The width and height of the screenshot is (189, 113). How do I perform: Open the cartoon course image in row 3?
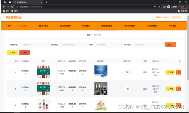[x=101, y=105]
